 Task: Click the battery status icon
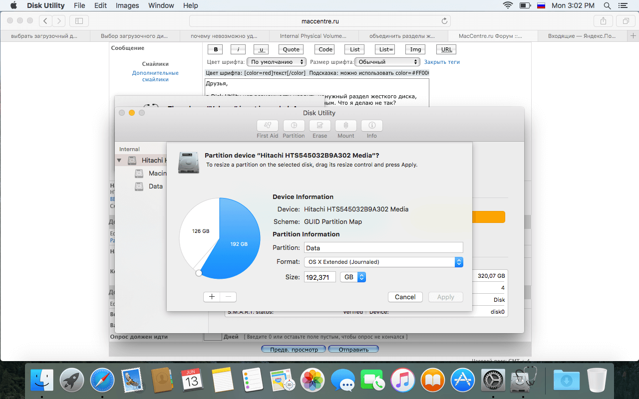[525, 5]
